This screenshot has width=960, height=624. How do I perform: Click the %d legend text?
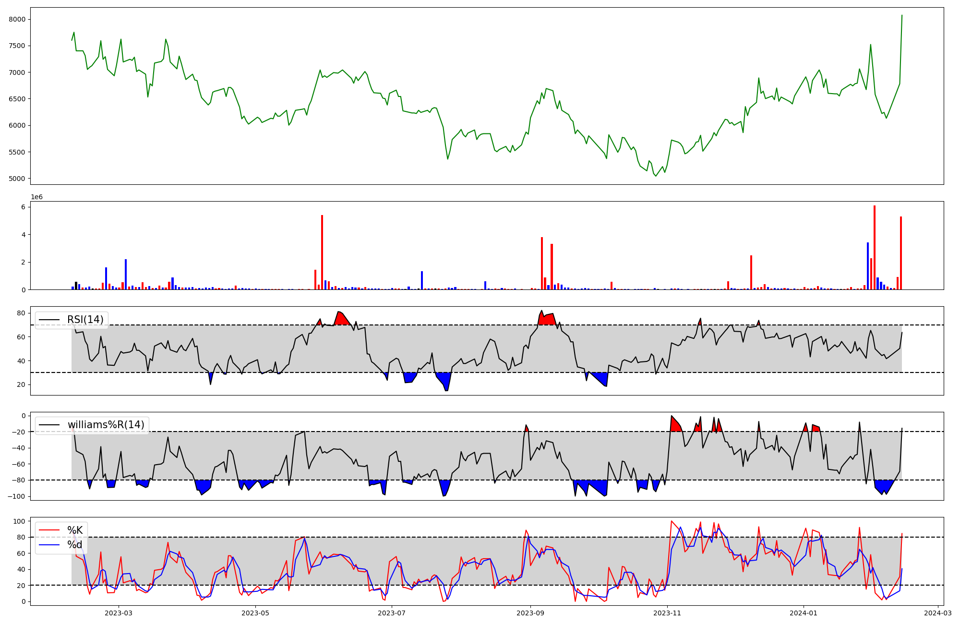coord(75,545)
